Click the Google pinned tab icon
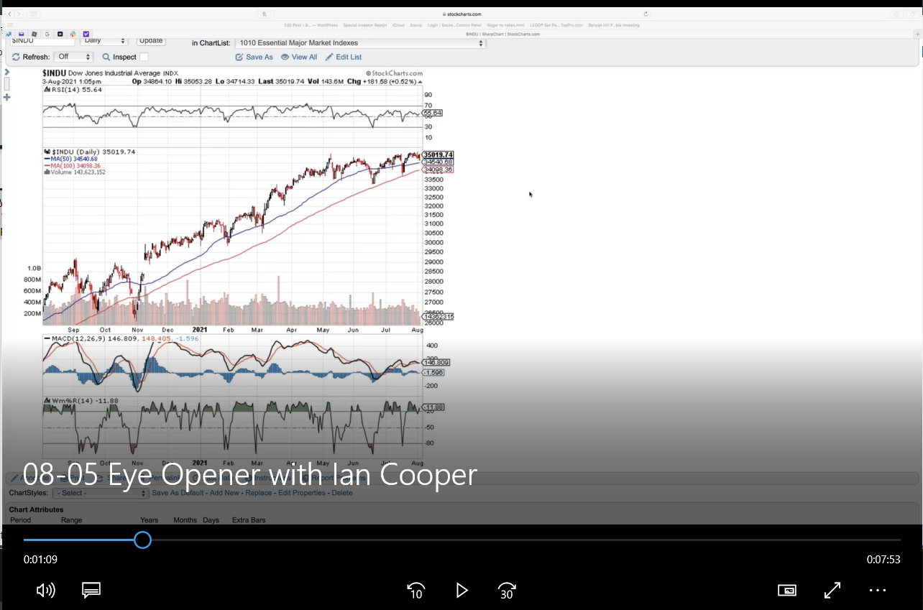Viewport: 923px width, 610px height. pyautogui.click(x=47, y=34)
